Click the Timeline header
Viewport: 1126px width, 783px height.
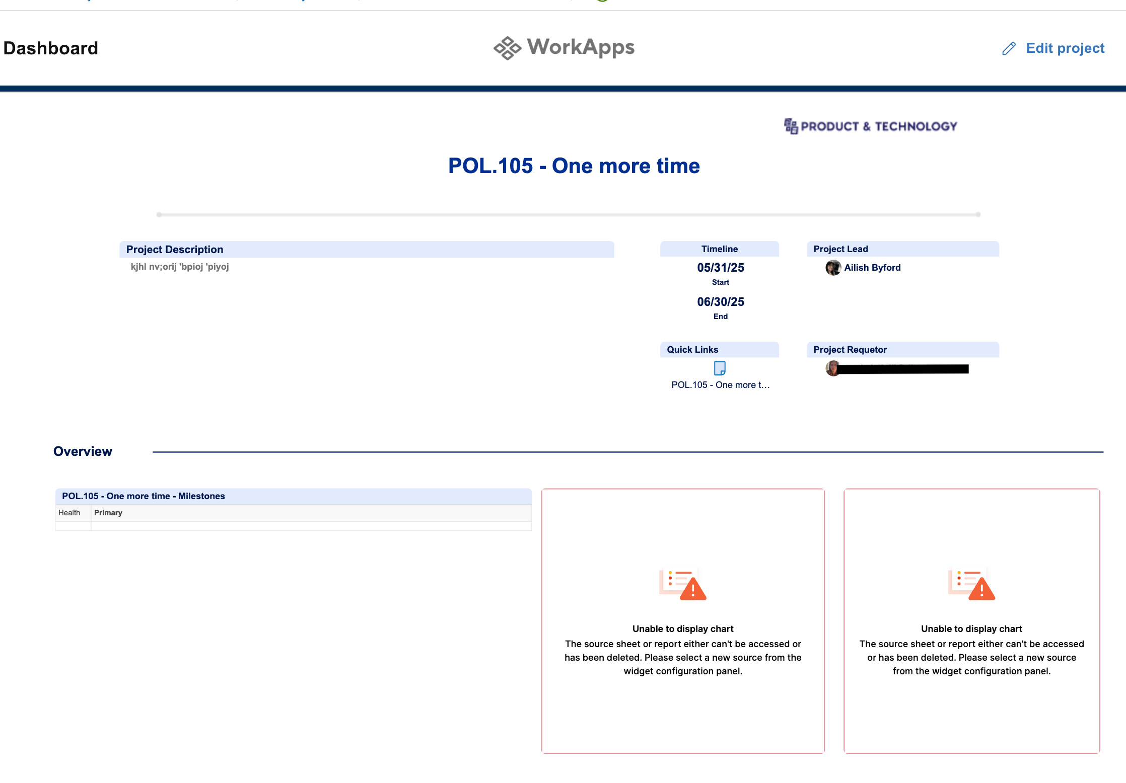point(720,249)
